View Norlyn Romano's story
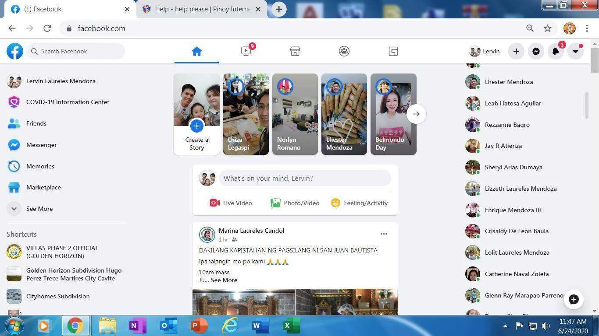The width and height of the screenshot is (599, 336). (295, 114)
